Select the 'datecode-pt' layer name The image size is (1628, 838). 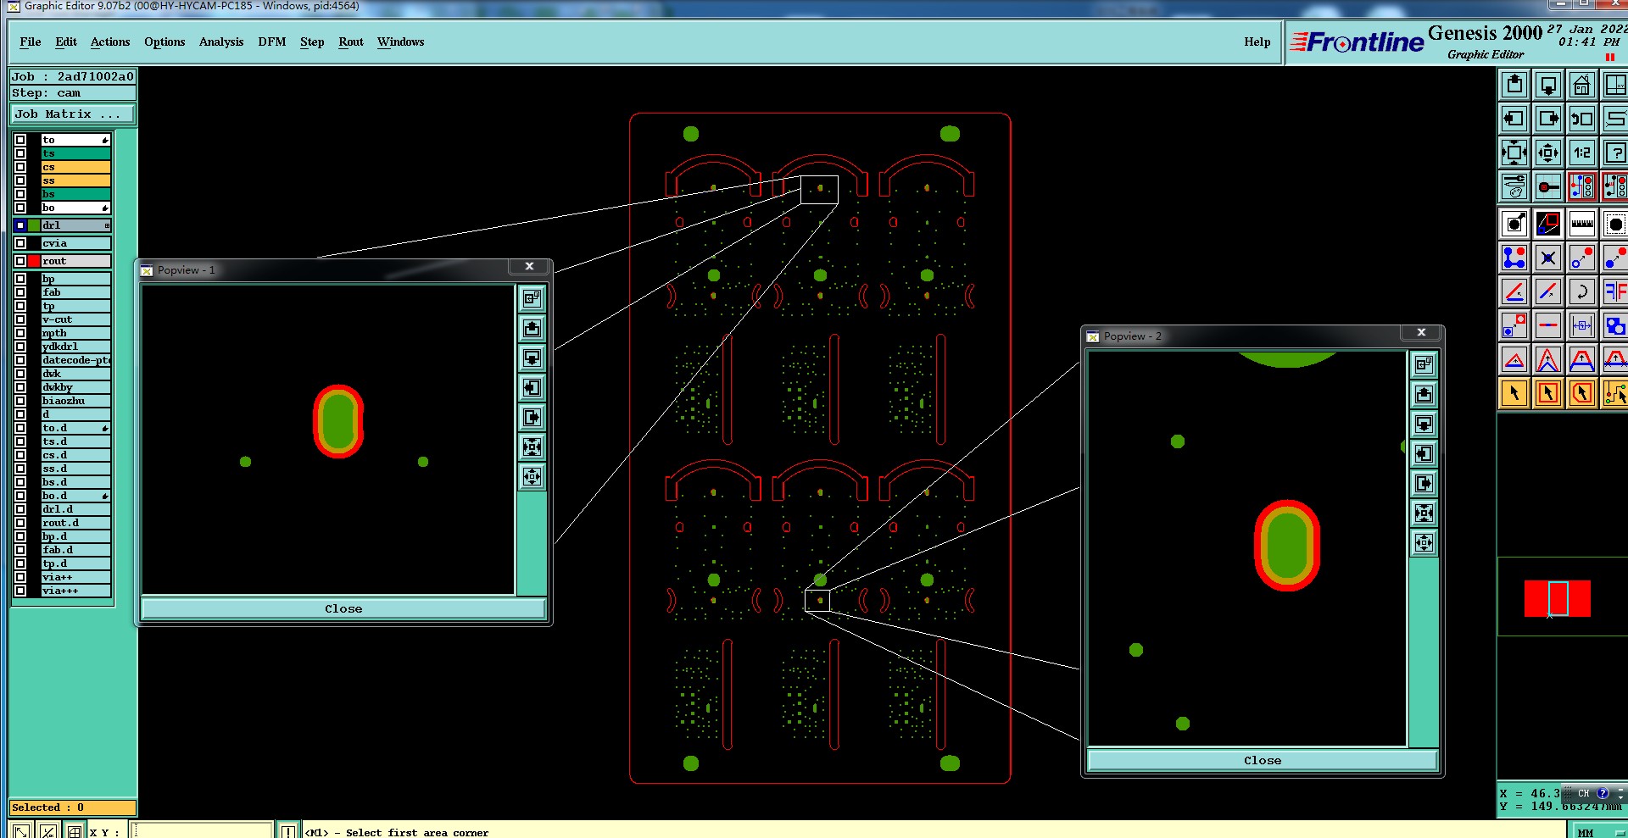pyautogui.click(x=76, y=360)
